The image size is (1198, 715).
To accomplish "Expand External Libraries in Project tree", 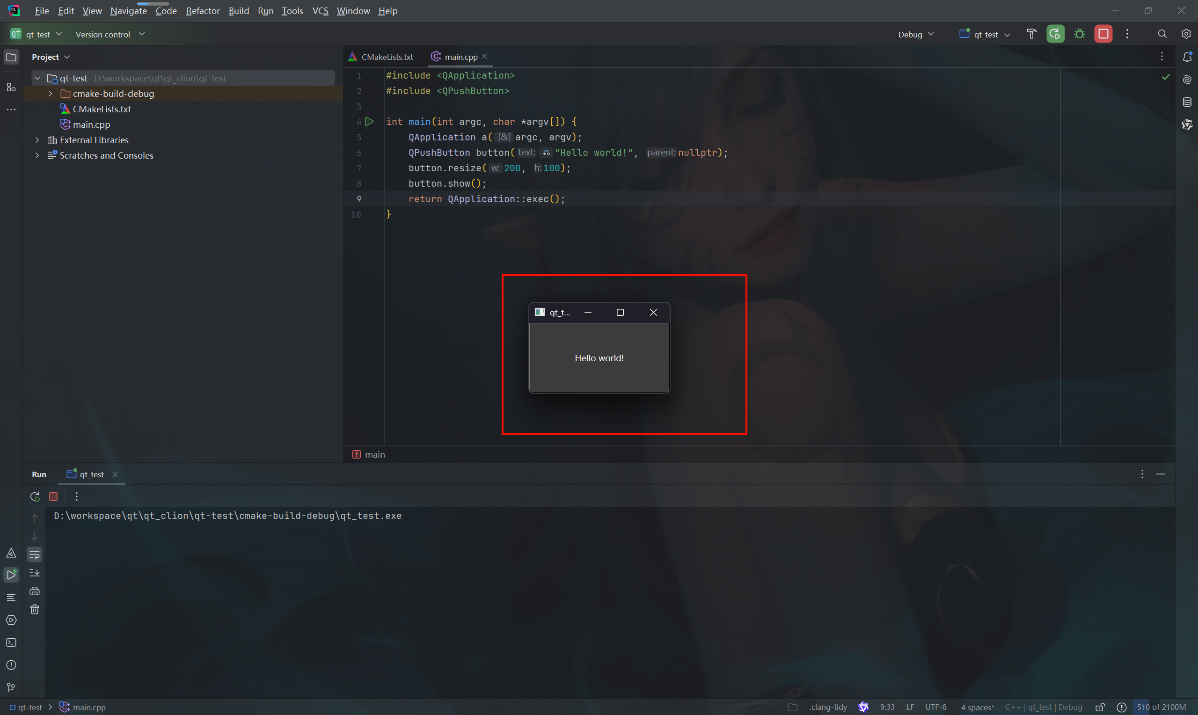I will 37,140.
